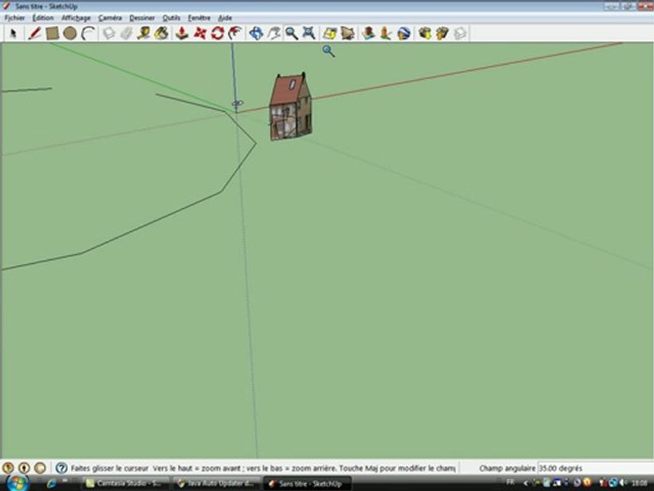
Task: Select the Offset tool
Action: point(236,33)
